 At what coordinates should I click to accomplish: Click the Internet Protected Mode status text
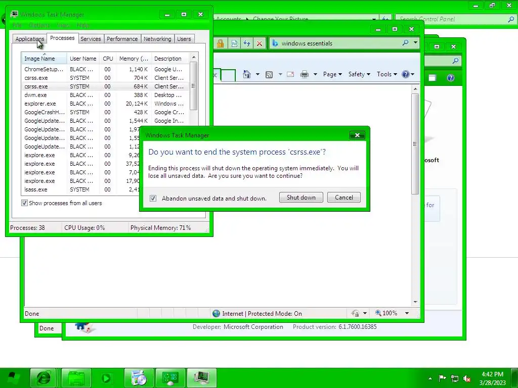[262, 313]
